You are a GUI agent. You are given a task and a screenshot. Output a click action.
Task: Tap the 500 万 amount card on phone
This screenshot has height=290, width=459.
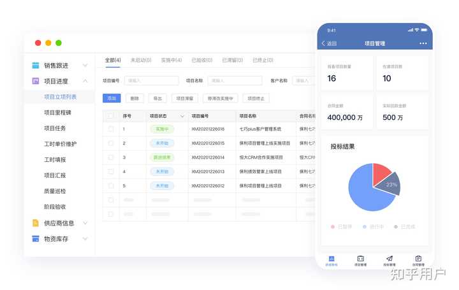(402, 112)
